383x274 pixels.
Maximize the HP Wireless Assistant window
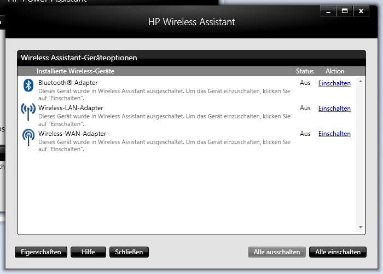click(345, 12)
